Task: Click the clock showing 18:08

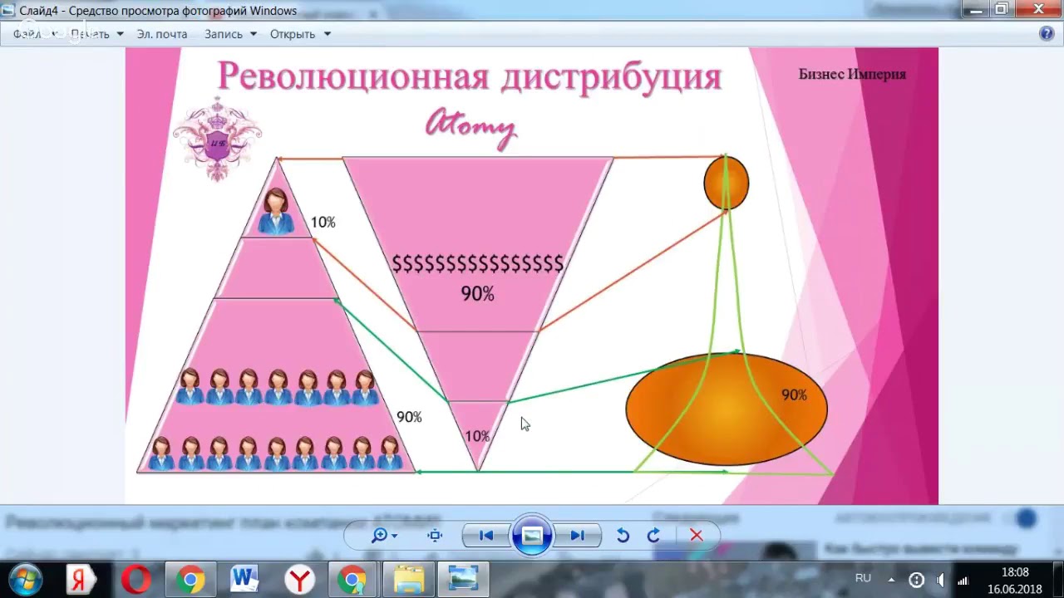Action: pos(1015,572)
